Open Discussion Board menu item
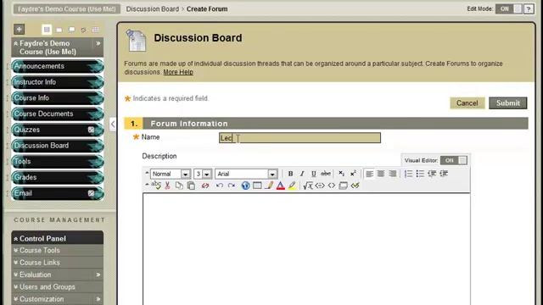543x305 pixels. (x=58, y=146)
